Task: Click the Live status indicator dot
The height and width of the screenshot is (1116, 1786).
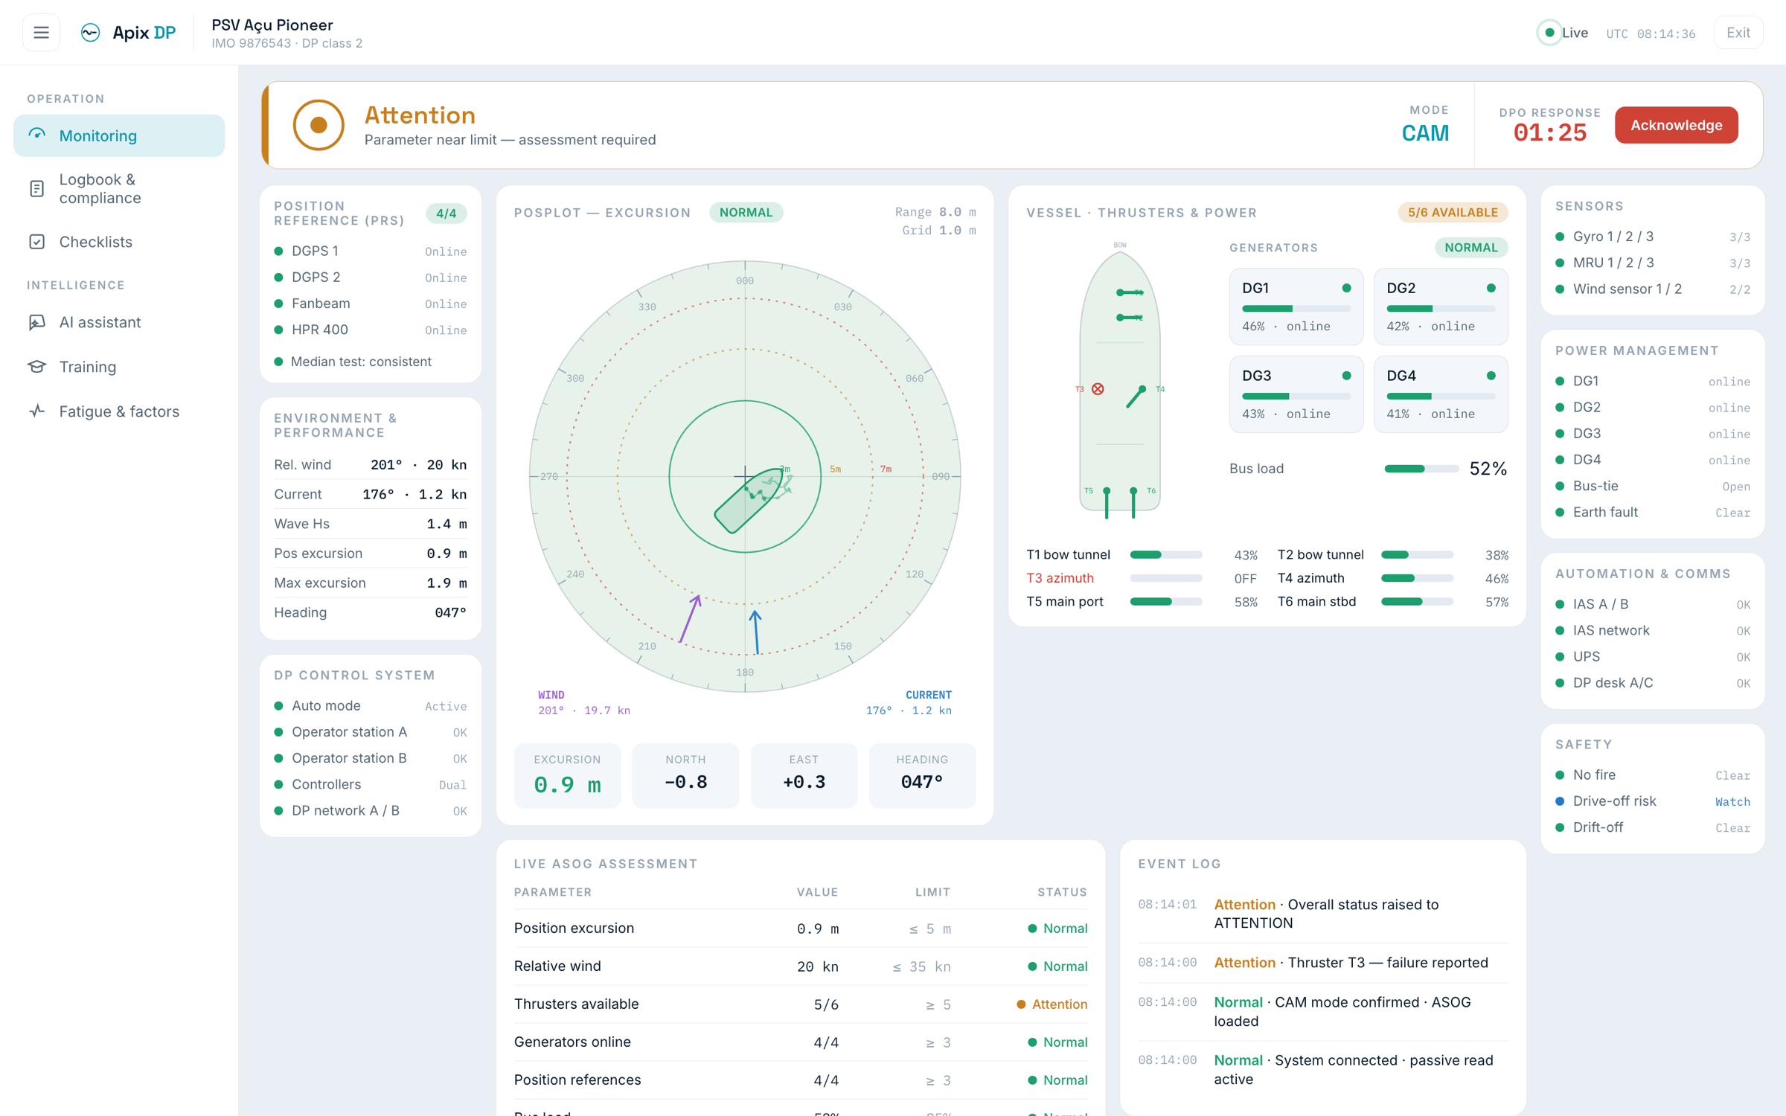Action: point(1549,33)
